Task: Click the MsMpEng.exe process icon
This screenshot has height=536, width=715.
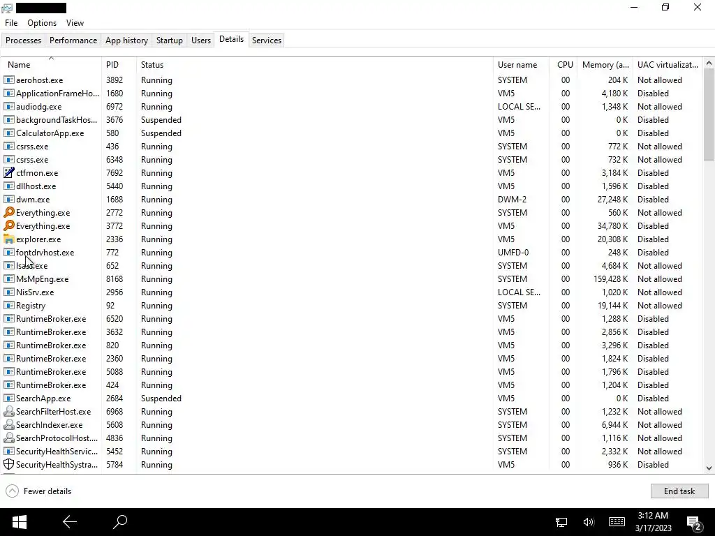Action: 8,279
